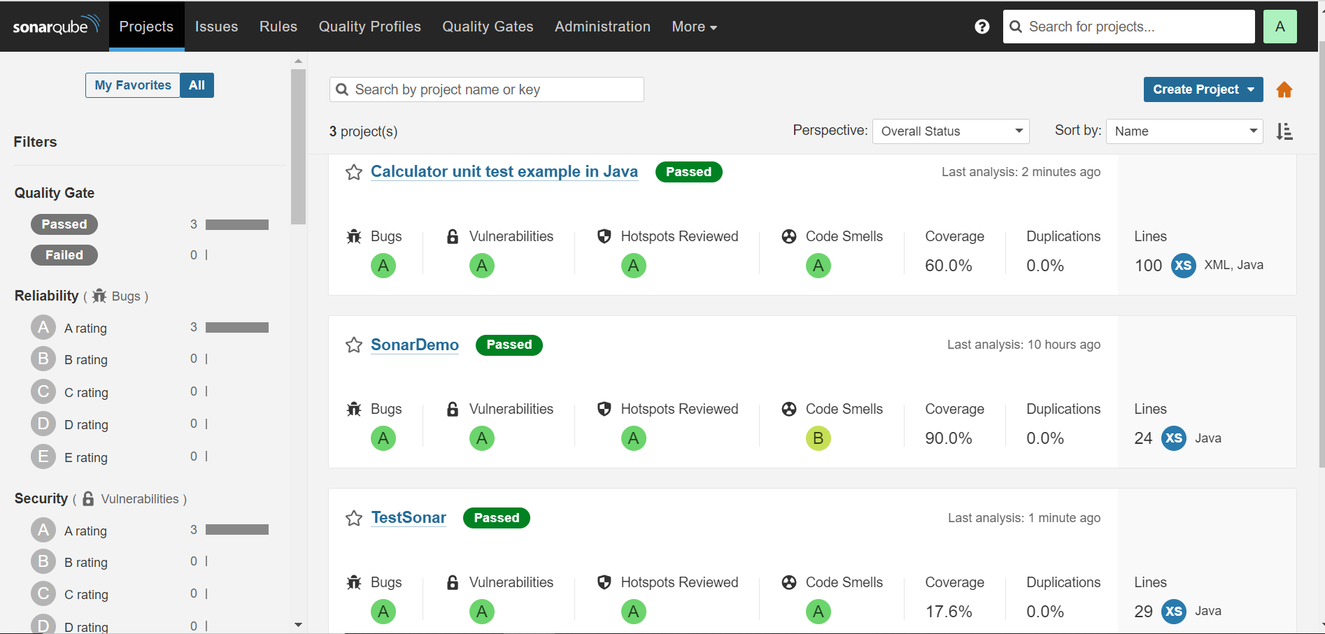The width and height of the screenshot is (1325, 634).
Task: Open Quality Profiles tab
Action: 369,27
